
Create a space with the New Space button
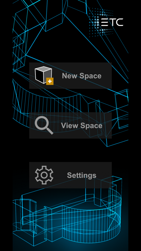coord(70,76)
